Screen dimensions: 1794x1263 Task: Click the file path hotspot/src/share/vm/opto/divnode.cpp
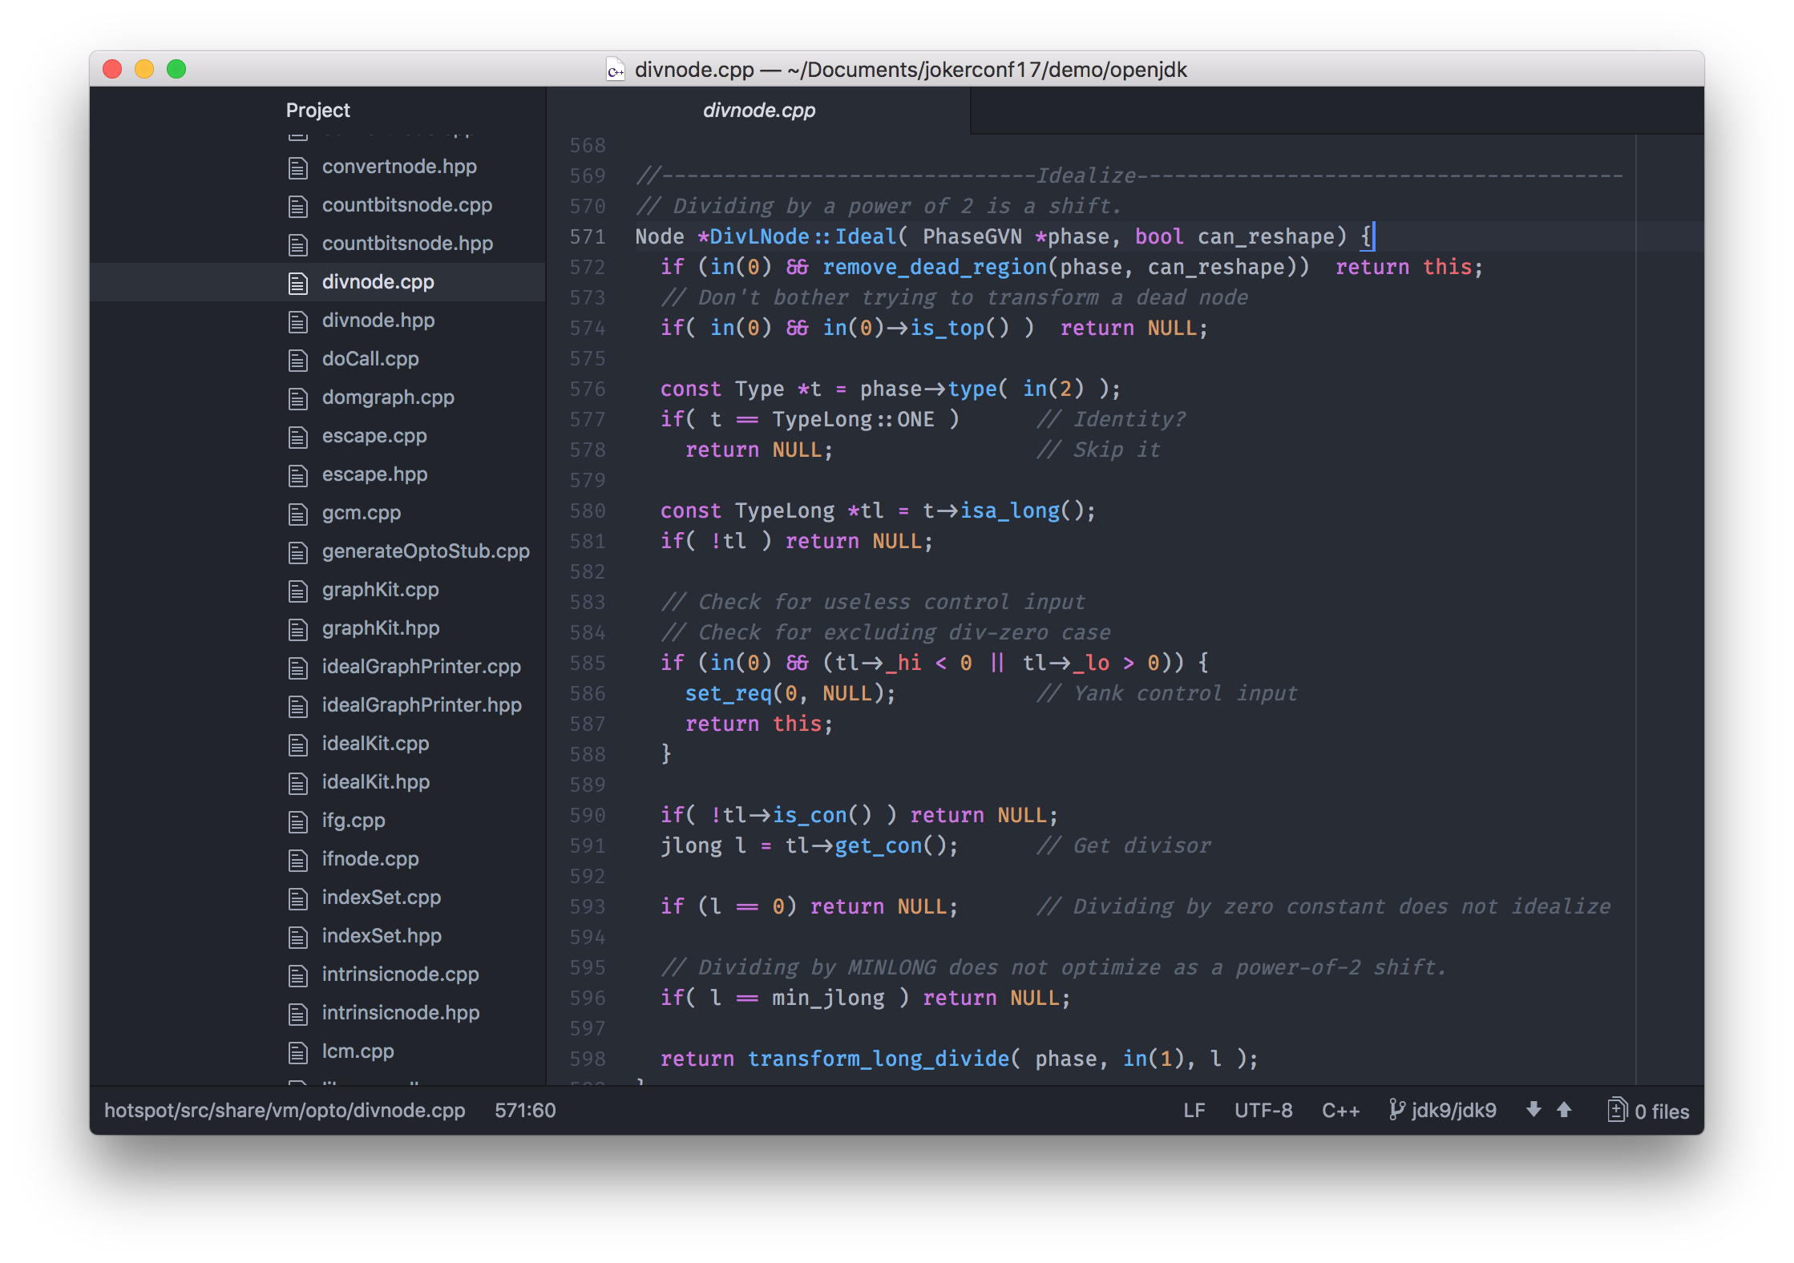285,1110
